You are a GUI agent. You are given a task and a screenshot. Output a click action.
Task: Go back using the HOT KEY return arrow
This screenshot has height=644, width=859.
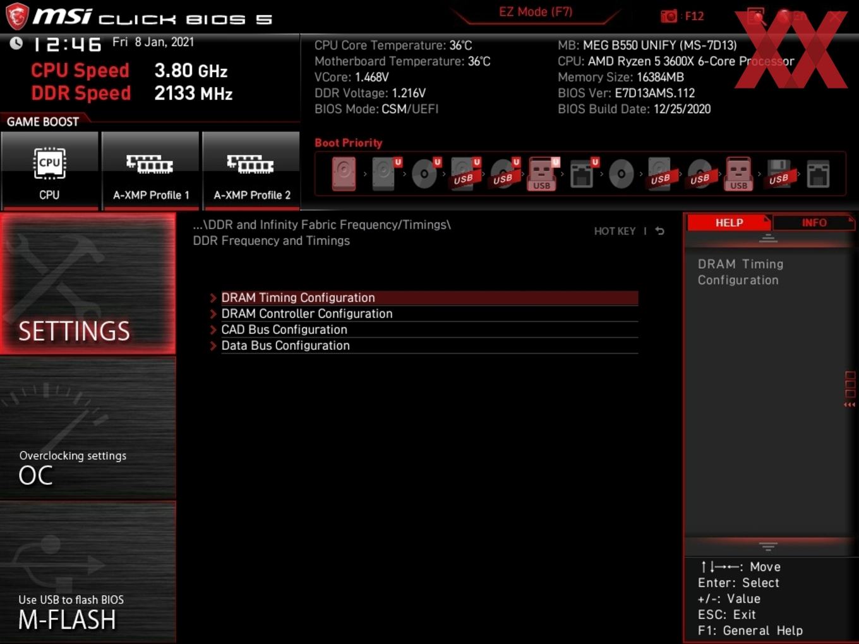tap(660, 231)
